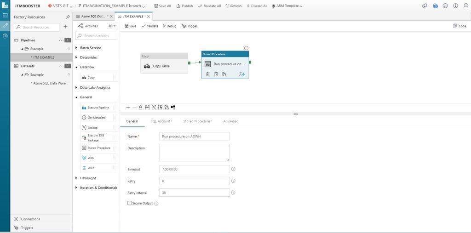Add output connection arrow on Stored Procedure
This screenshot has width=471, height=233.
pyautogui.click(x=242, y=74)
